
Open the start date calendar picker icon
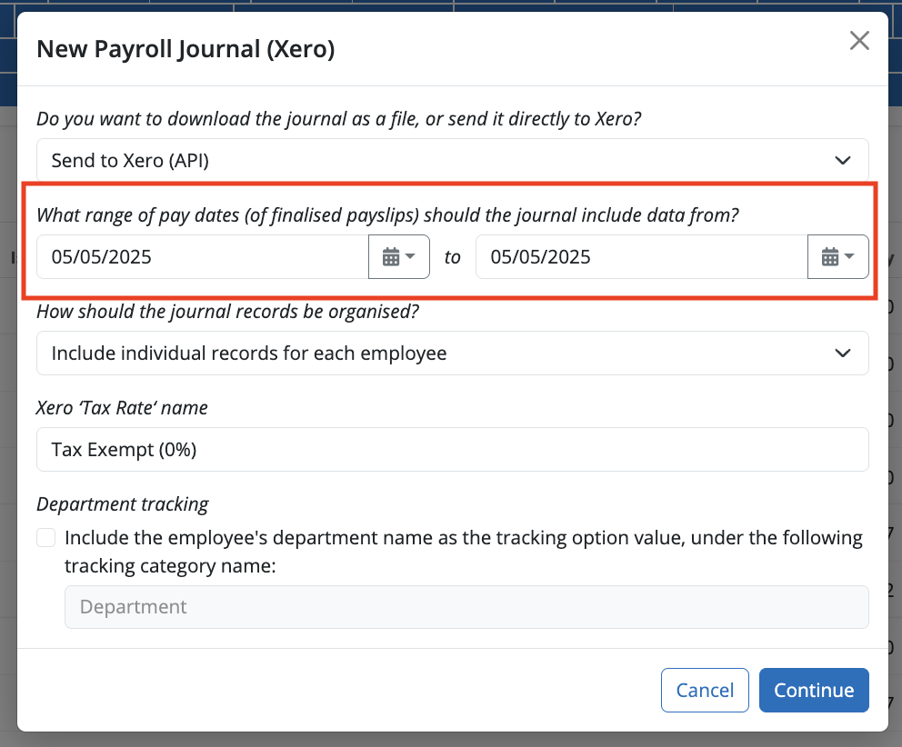point(389,256)
